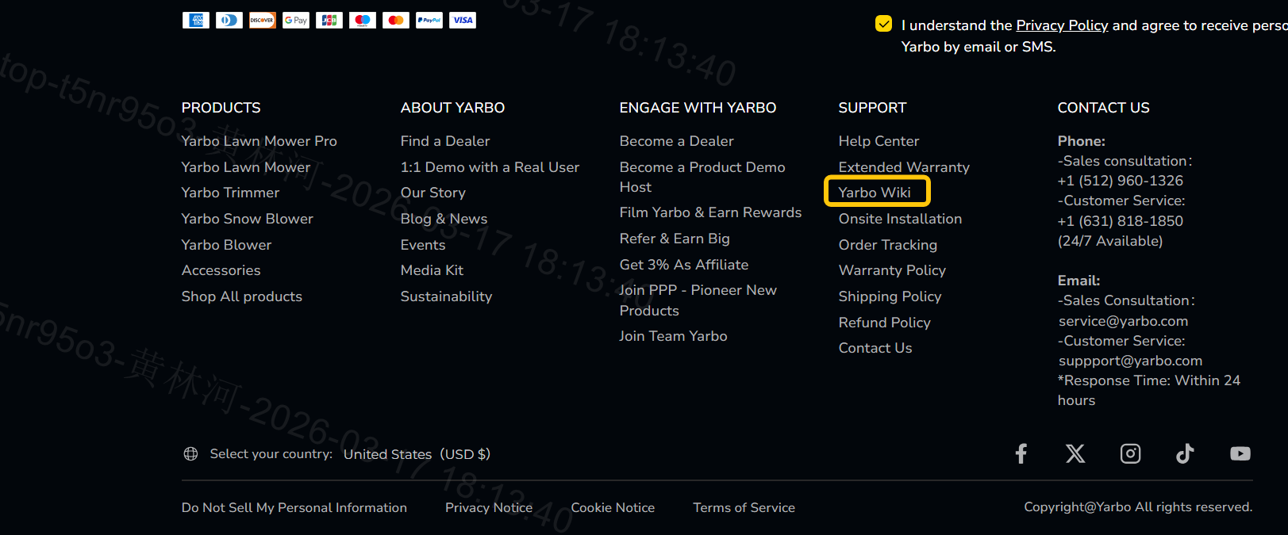The width and height of the screenshot is (1288, 535).
Task: Select Yarbo Snow Blower product link
Action: pyautogui.click(x=247, y=219)
